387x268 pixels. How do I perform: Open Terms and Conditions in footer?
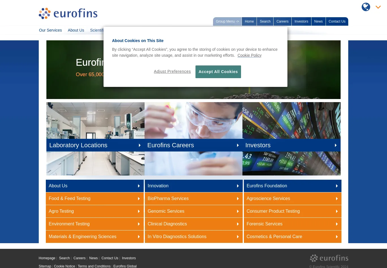click(x=94, y=266)
